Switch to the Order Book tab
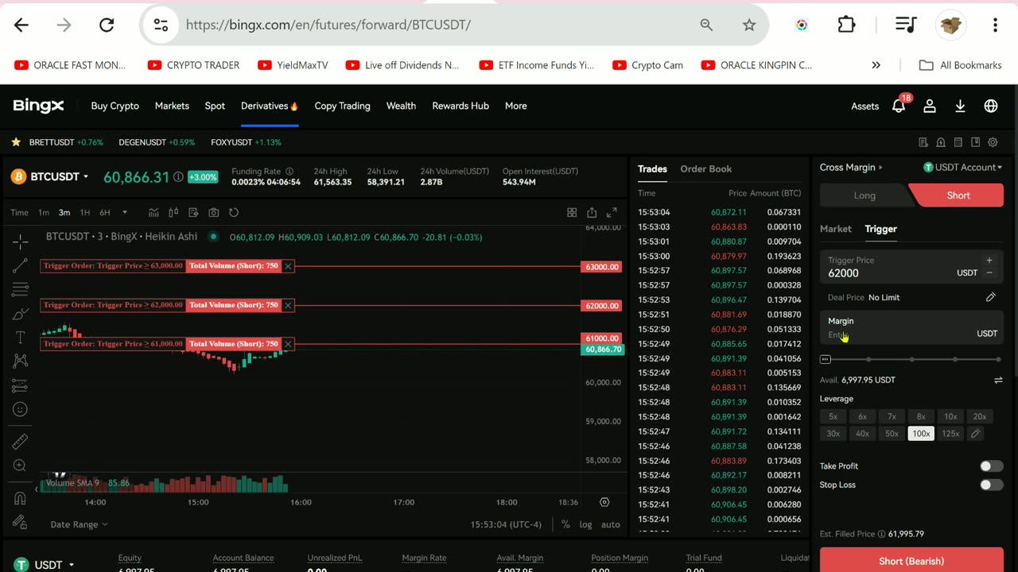1018x572 pixels. pyautogui.click(x=705, y=168)
